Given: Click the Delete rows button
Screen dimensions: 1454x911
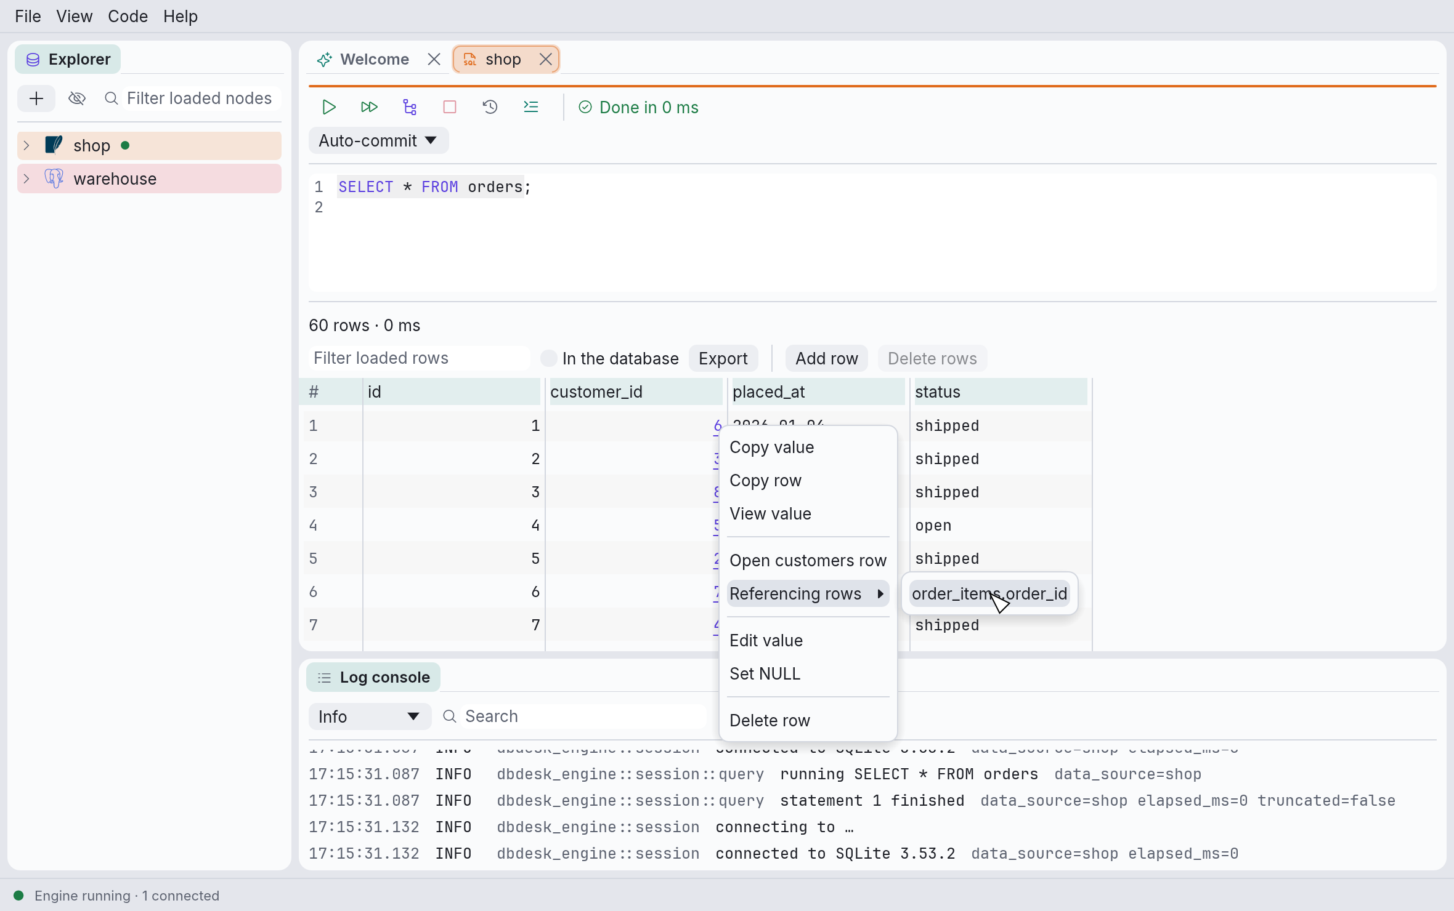Looking at the screenshot, I should coord(932,358).
